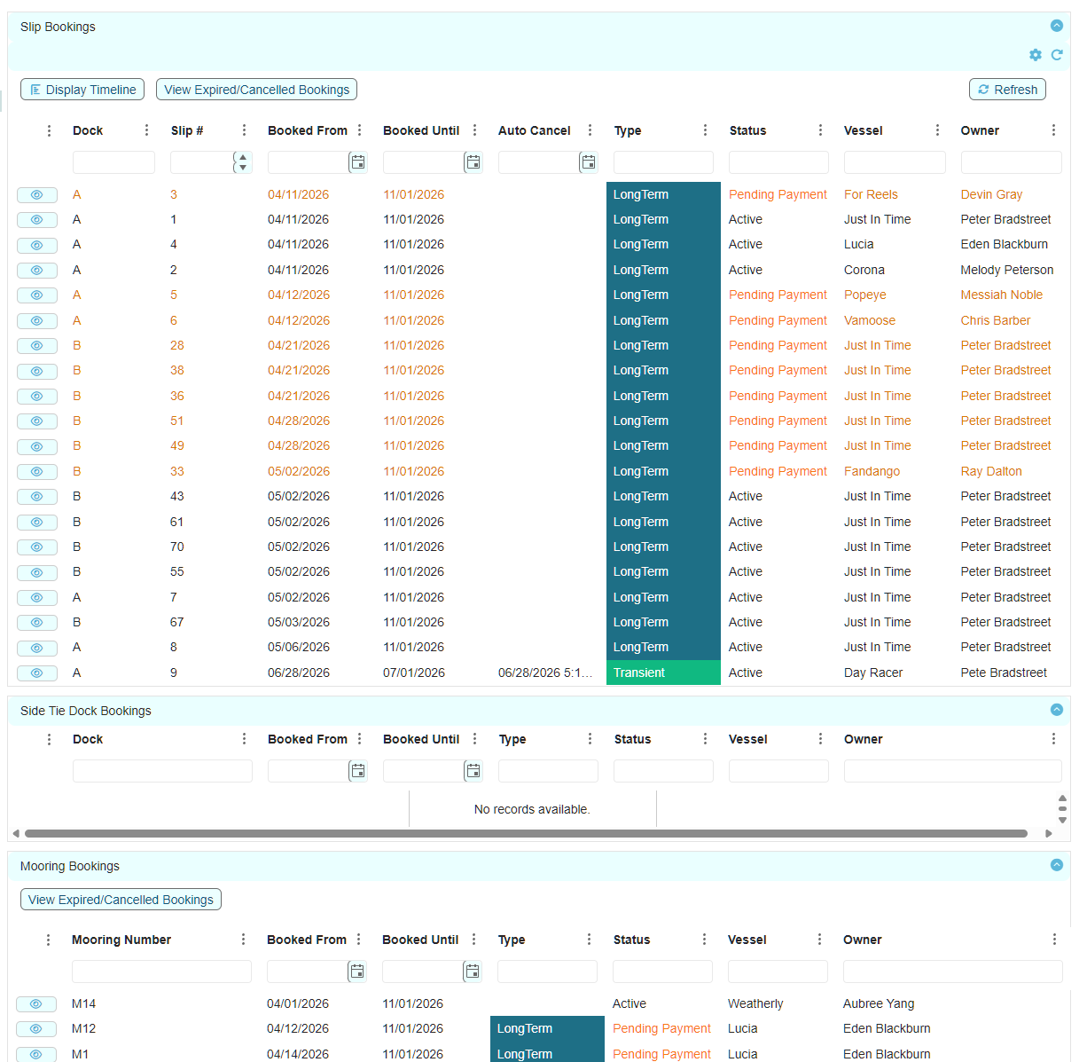Open the Vessel column options menu in Slip Bookings
The height and width of the screenshot is (1062, 1087).
(937, 130)
